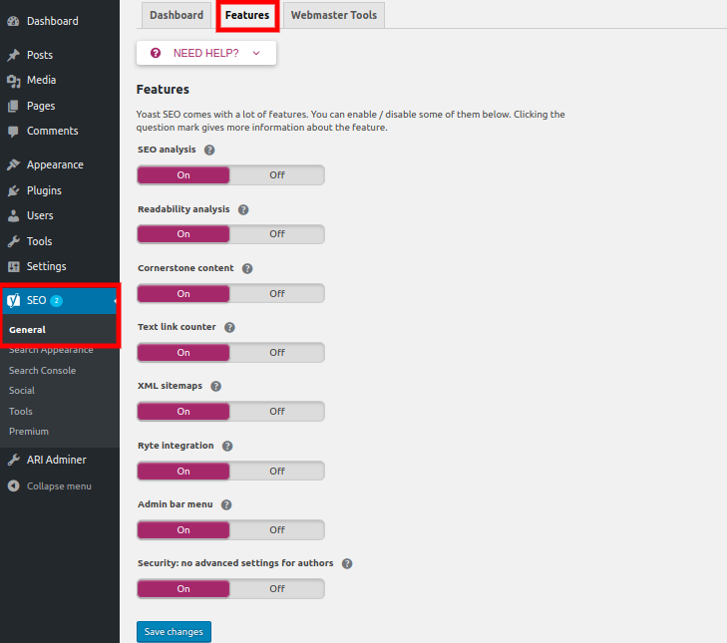
Task: Open help for Ryte integration
Action: click(x=227, y=446)
